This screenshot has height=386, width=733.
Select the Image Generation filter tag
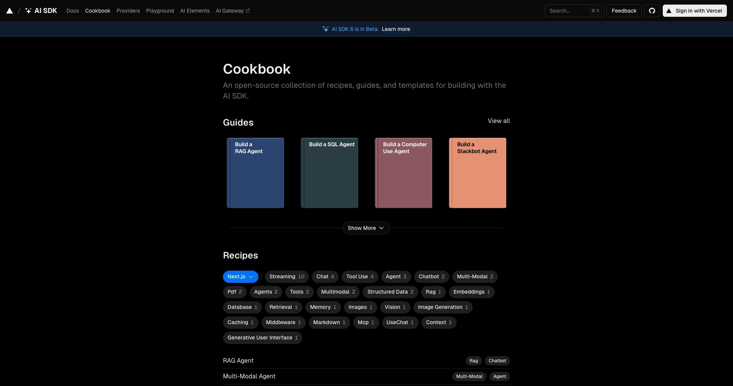point(443,307)
